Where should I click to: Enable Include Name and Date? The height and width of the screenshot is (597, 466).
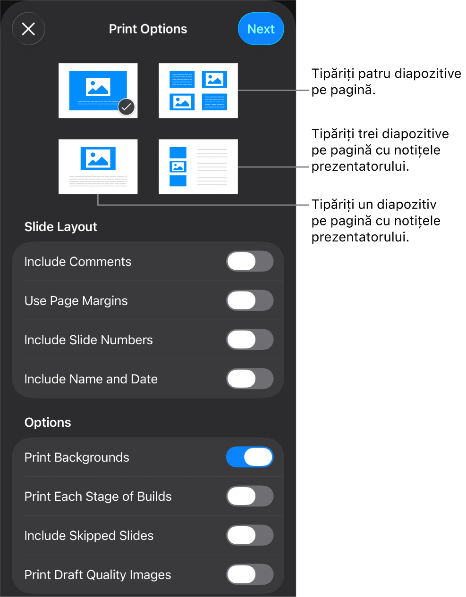pos(250,379)
